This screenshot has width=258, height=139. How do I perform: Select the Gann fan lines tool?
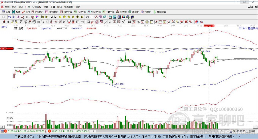pos(93,22)
